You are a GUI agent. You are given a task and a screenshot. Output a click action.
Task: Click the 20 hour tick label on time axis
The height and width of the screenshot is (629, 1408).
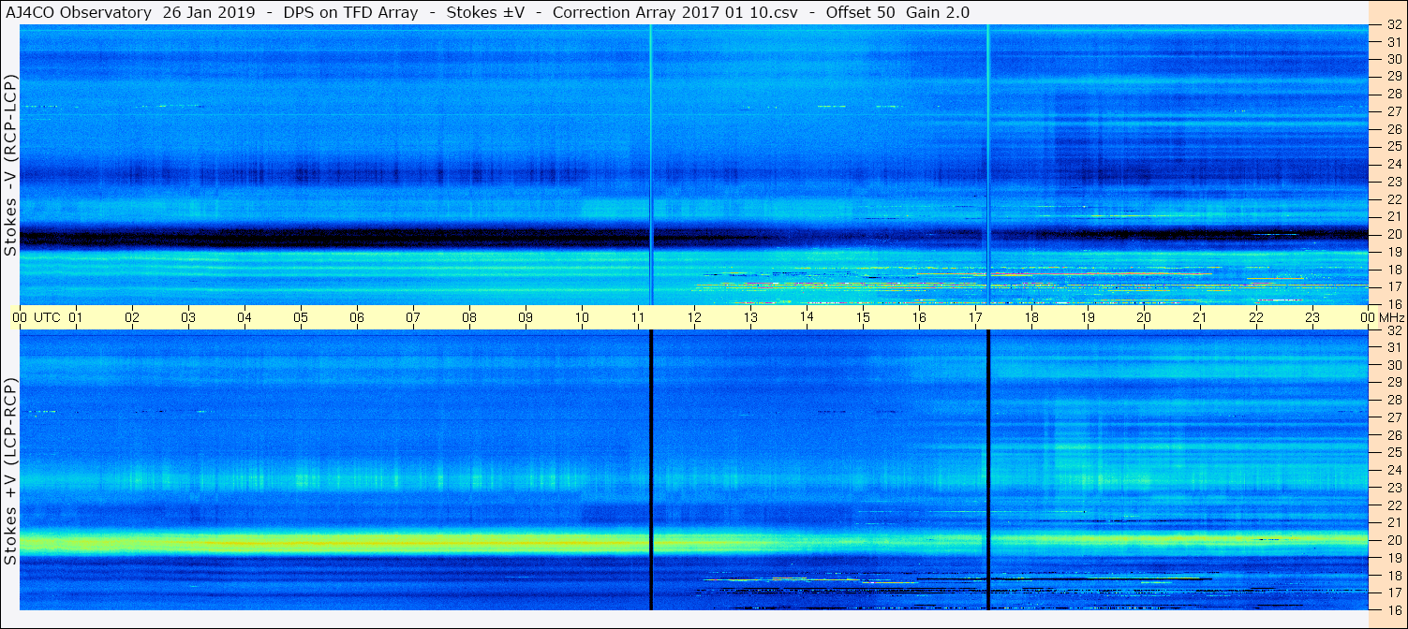pos(1144,317)
